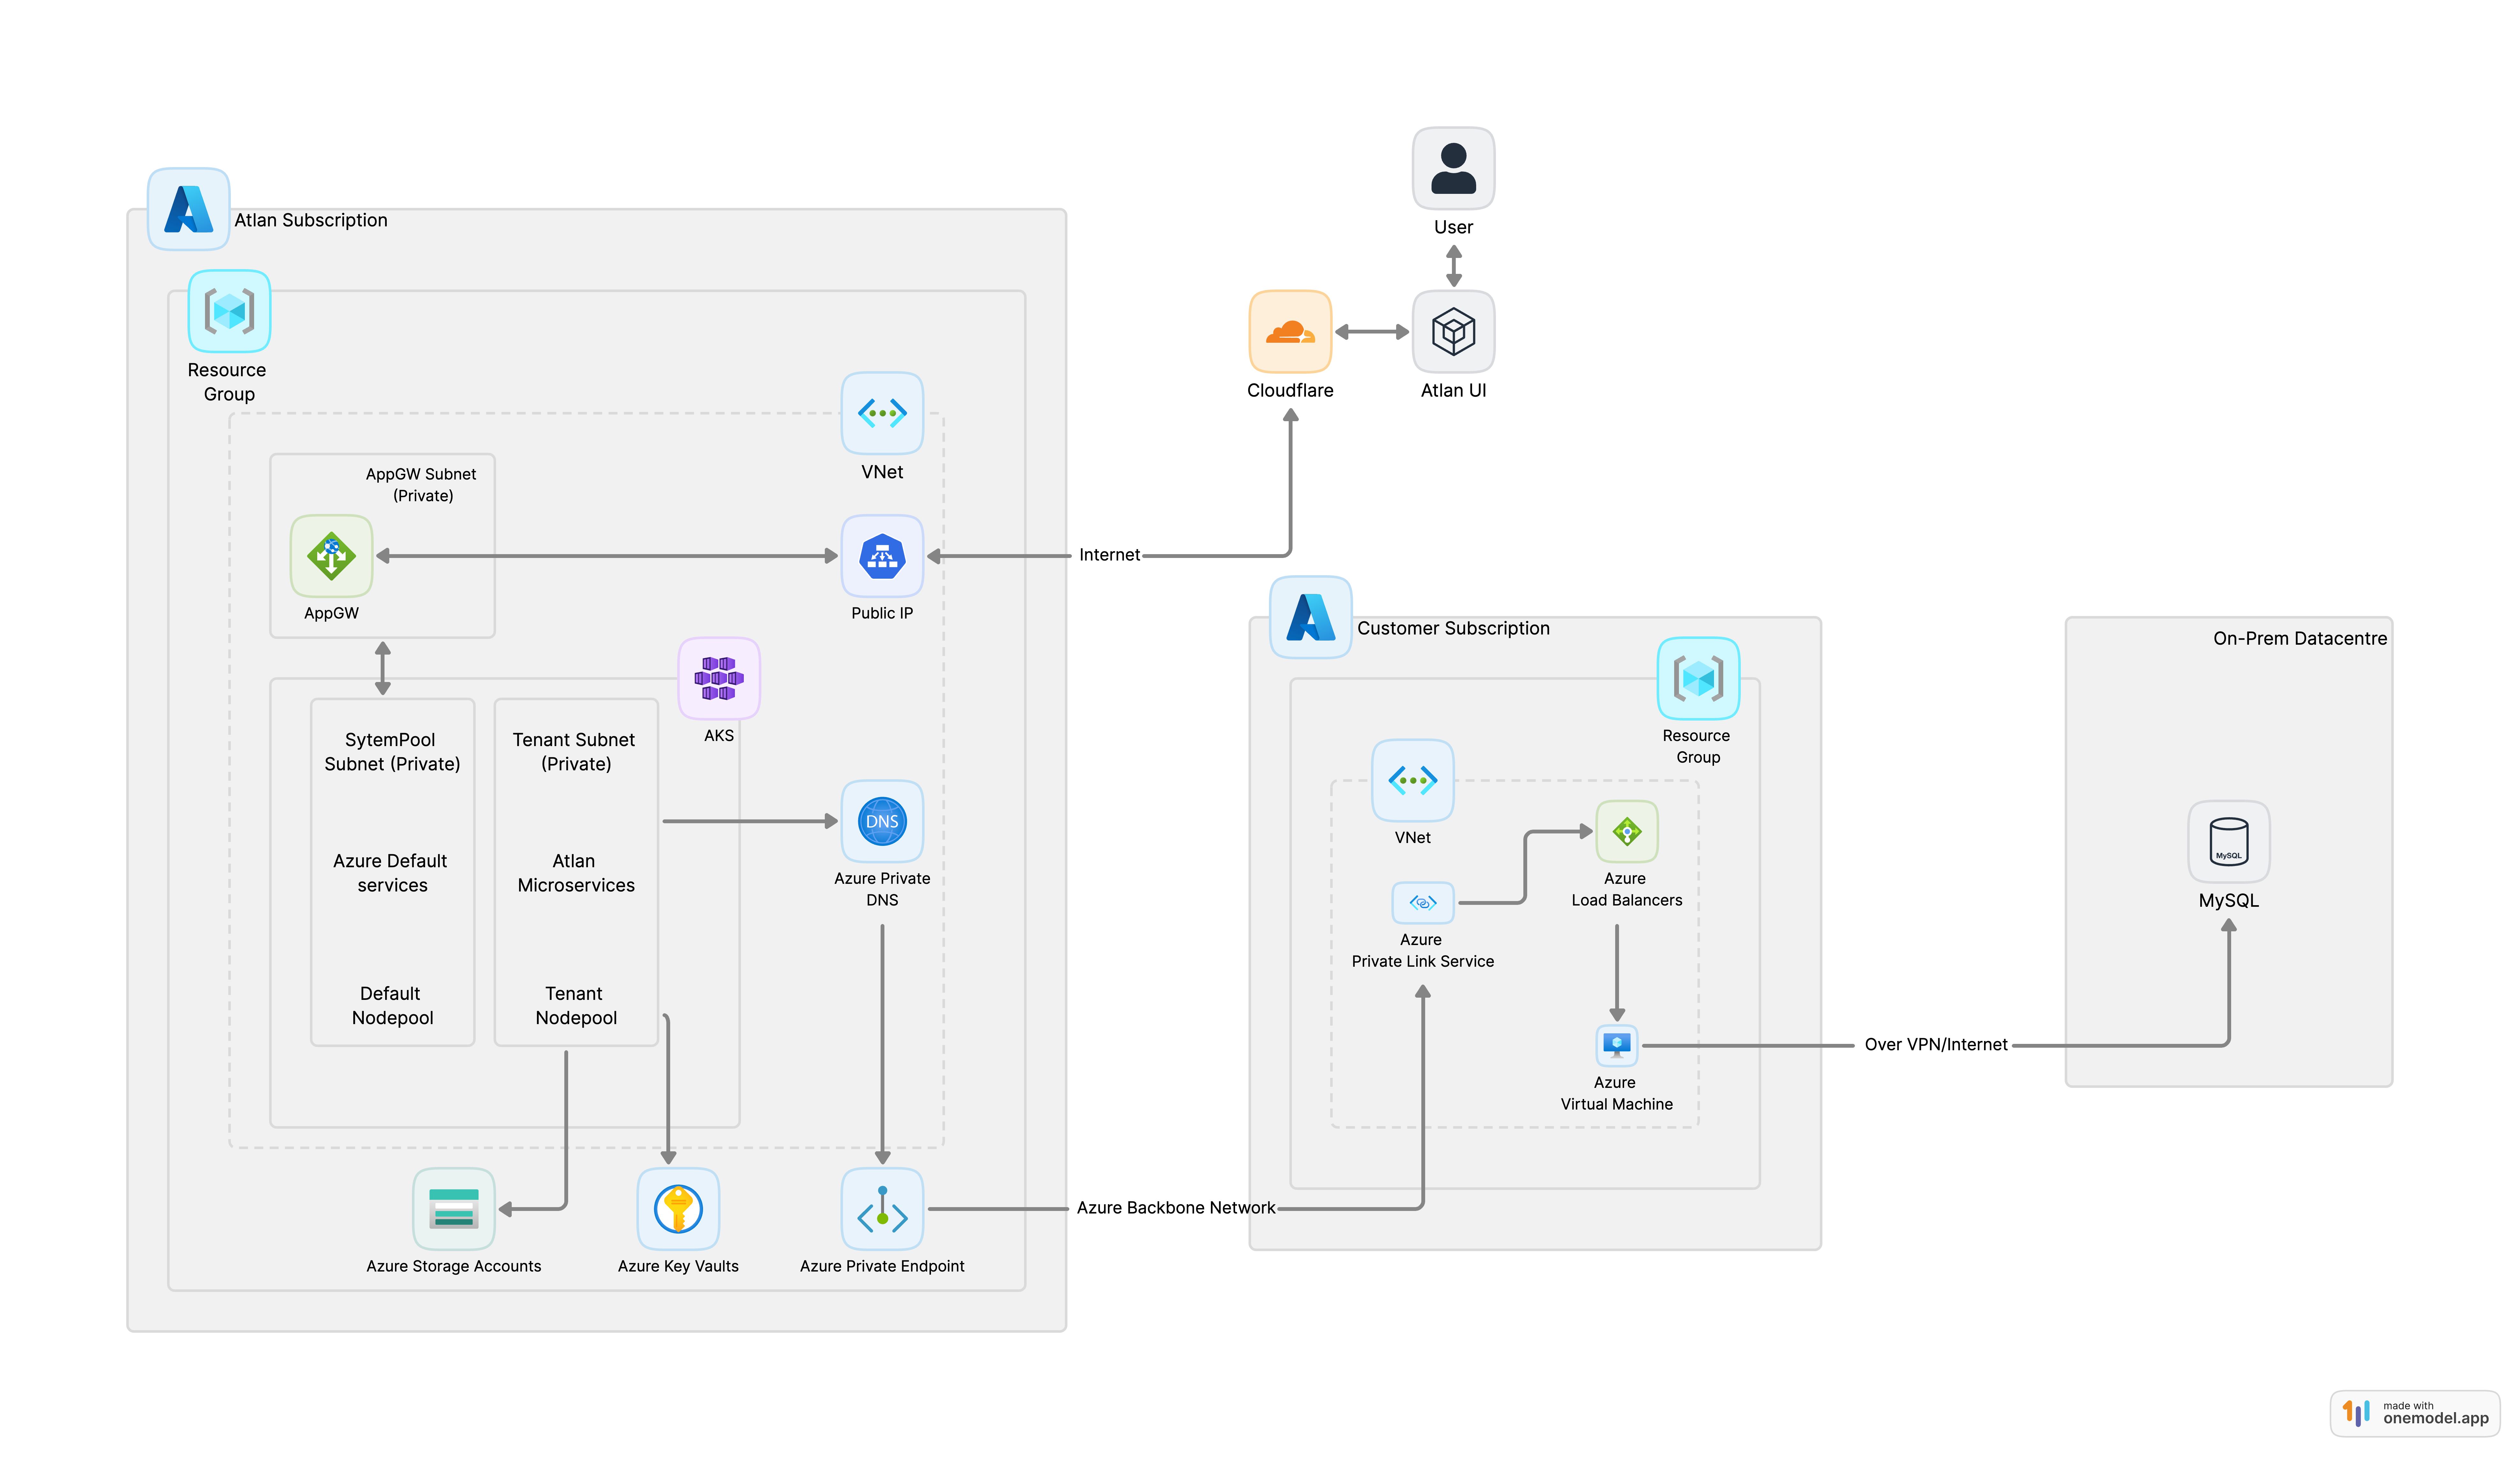Select the MySQL text label
2520x1459 pixels.
[x=2229, y=901]
